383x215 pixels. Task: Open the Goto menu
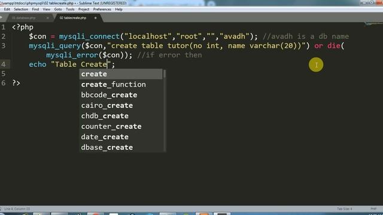pos(58,10)
